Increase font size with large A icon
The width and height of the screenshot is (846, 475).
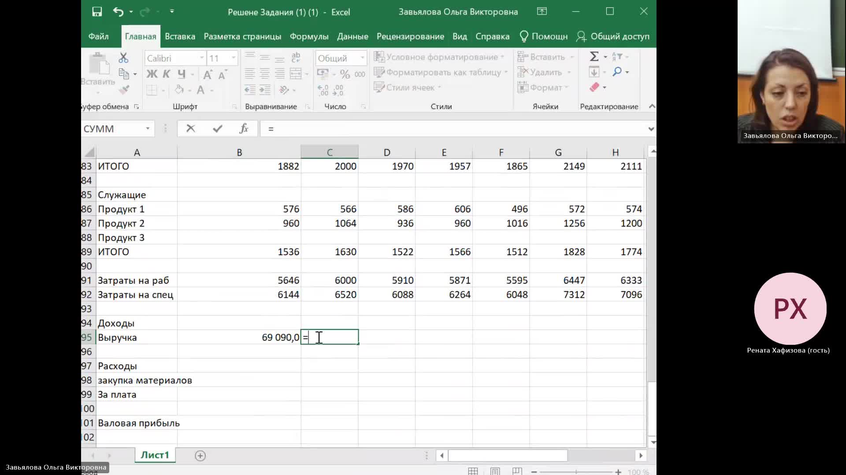(x=208, y=74)
